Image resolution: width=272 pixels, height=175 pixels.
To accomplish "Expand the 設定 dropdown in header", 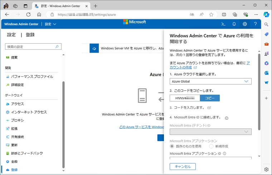I will 50,24.
